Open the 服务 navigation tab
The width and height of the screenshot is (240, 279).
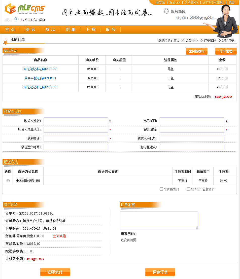point(111,29)
